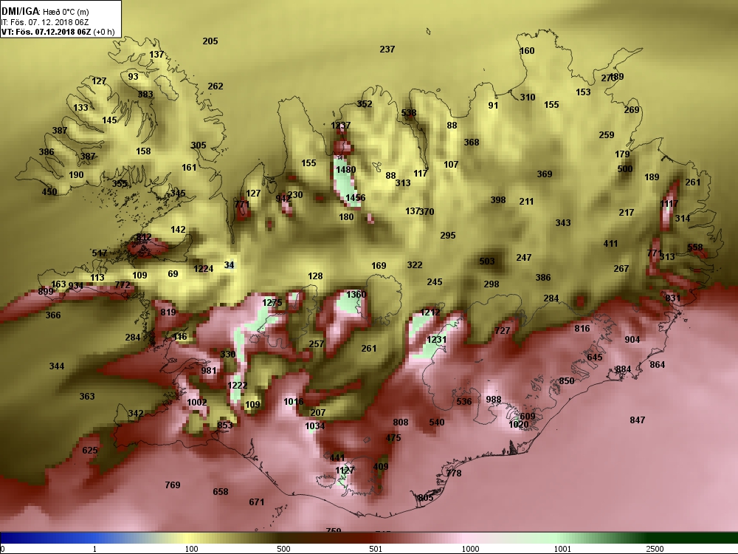Image resolution: width=738 pixels, height=554 pixels.
Task: Click the map title 'DMI/IGA: Hæð 0°C (m)'
Action: click(x=45, y=11)
